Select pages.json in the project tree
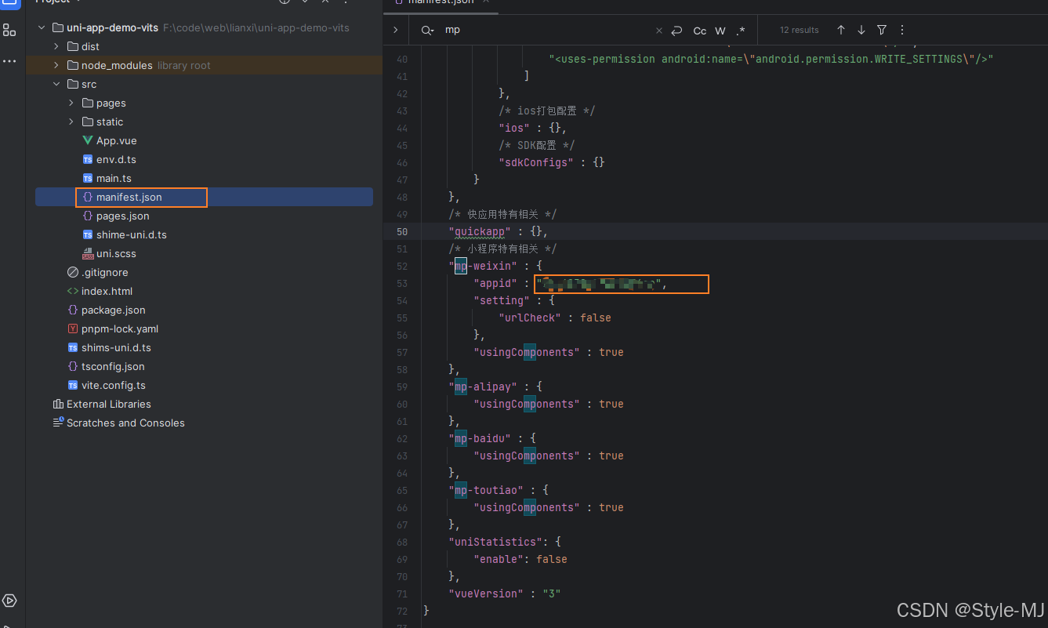1048x628 pixels. 122,216
